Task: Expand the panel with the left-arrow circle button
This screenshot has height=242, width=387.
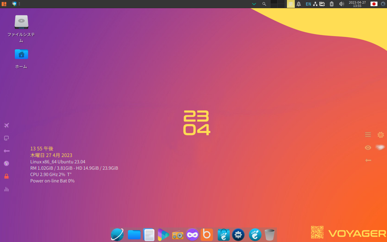Action: 383,4
